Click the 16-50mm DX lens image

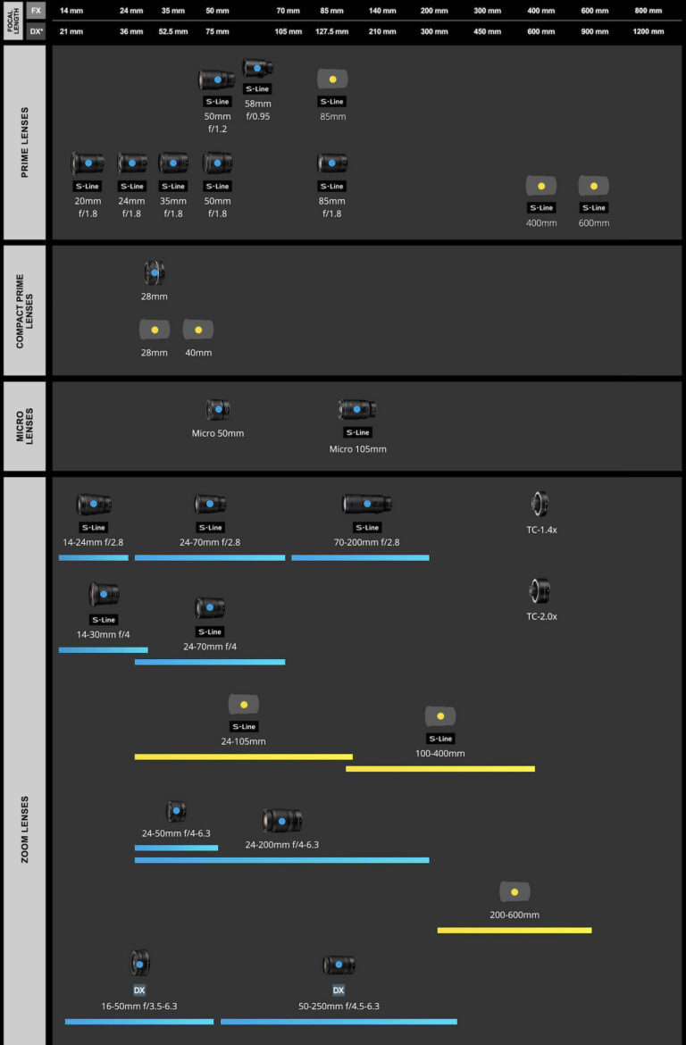(x=139, y=963)
